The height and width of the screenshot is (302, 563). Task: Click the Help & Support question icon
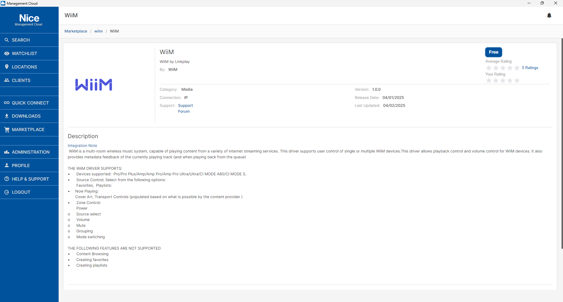[x=7, y=179]
